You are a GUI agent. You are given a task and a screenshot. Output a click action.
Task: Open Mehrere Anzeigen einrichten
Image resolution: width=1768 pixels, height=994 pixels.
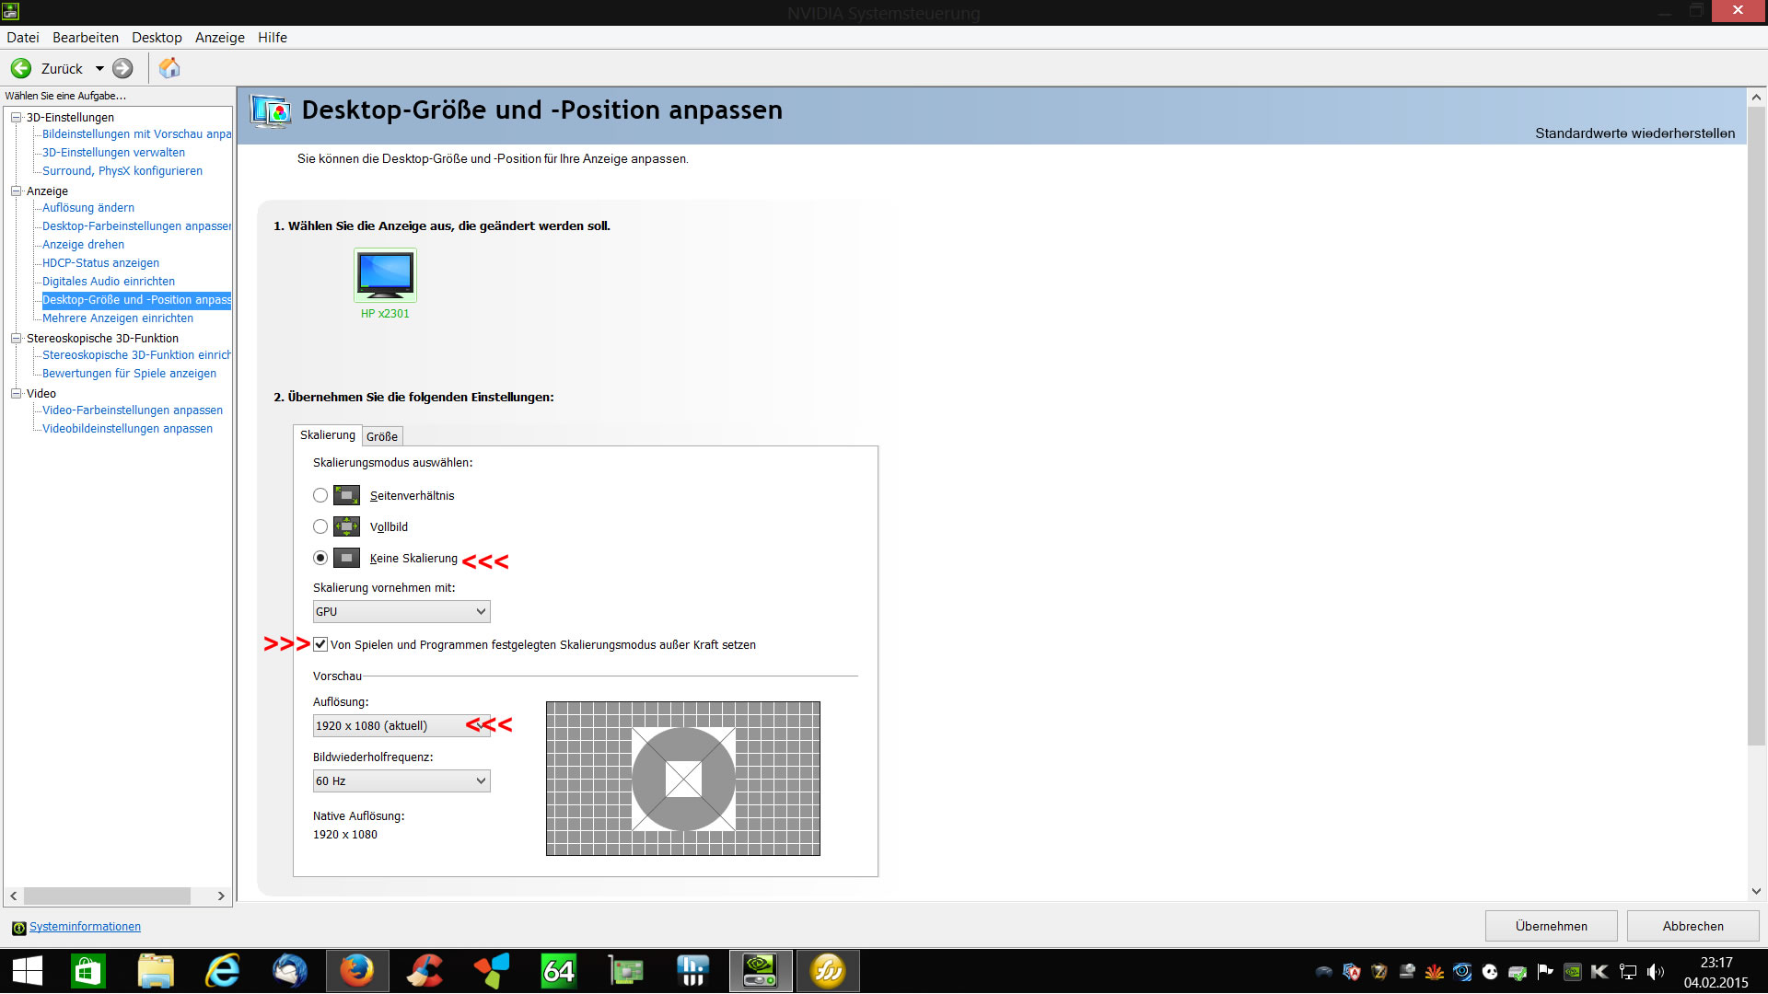[118, 318]
